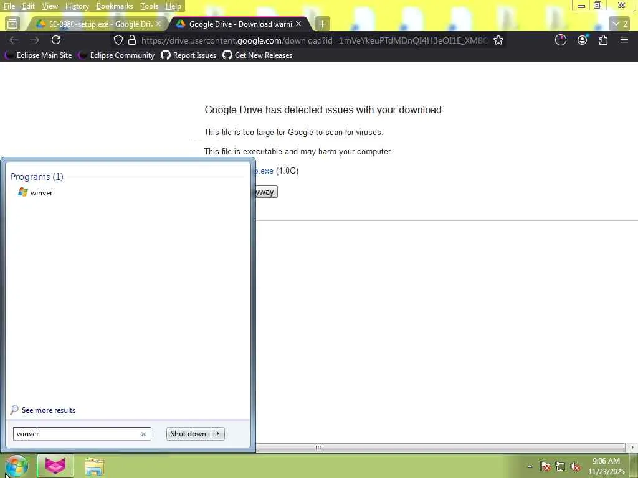Open the tracking protection shield icon
The width and height of the screenshot is (638, 478).
pos(118,40)
